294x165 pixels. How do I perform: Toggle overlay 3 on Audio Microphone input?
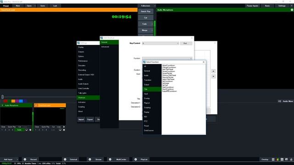9,130
